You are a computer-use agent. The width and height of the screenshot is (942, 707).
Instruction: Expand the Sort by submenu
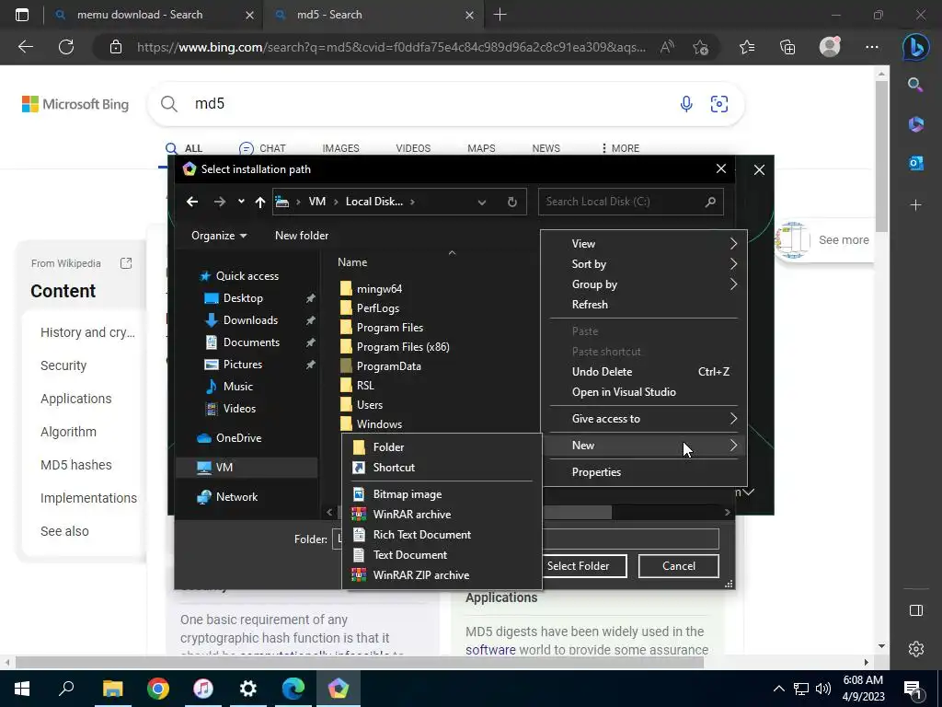pos(643,264)
